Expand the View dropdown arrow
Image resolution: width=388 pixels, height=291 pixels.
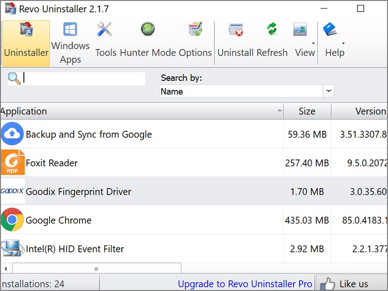click(313, 43)
